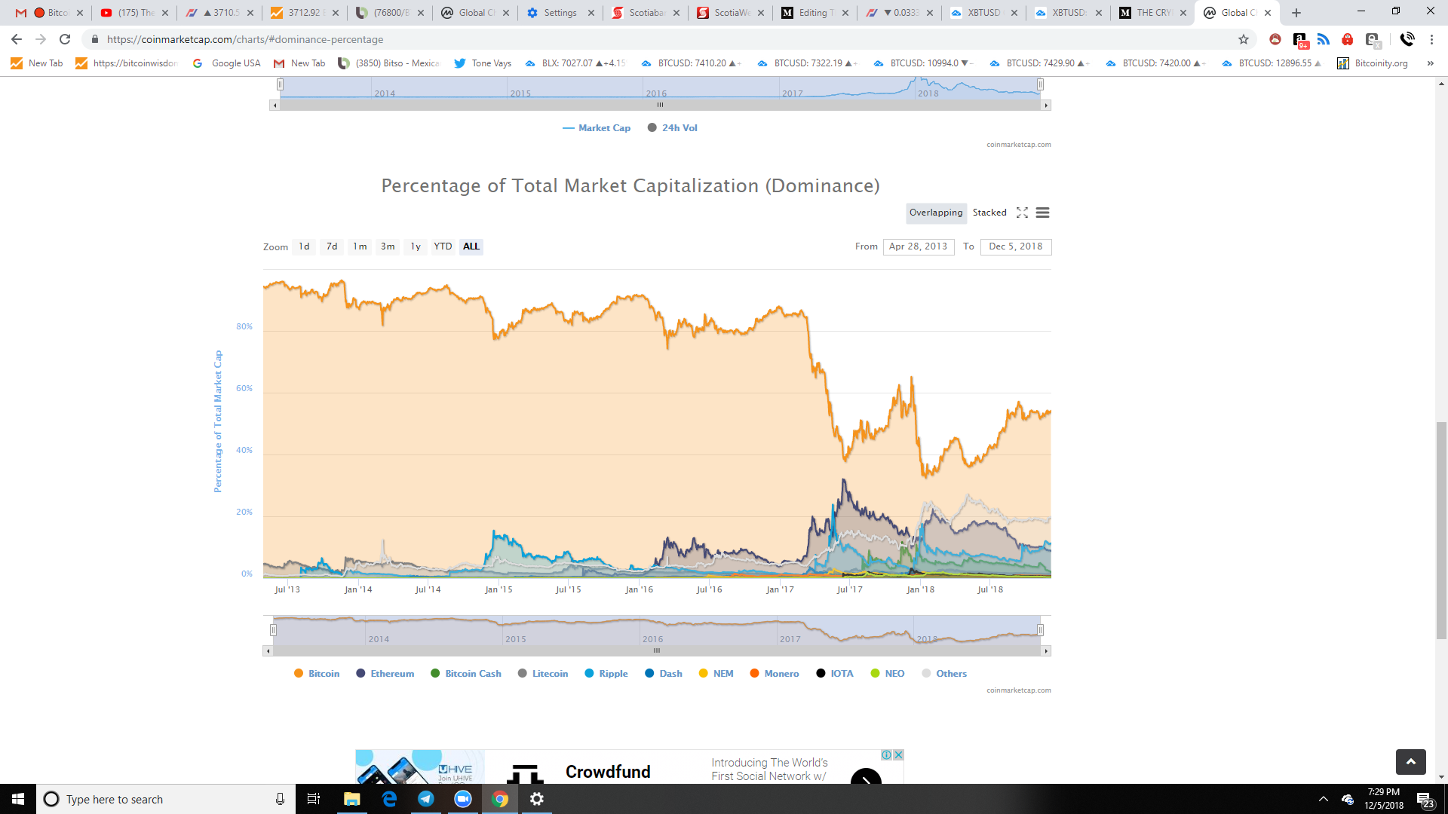Image resolution: width=1448 pixels, height=814 pixels.
Task: Toggle 24h Vol series in upper legend
Action: coord(673,128)
